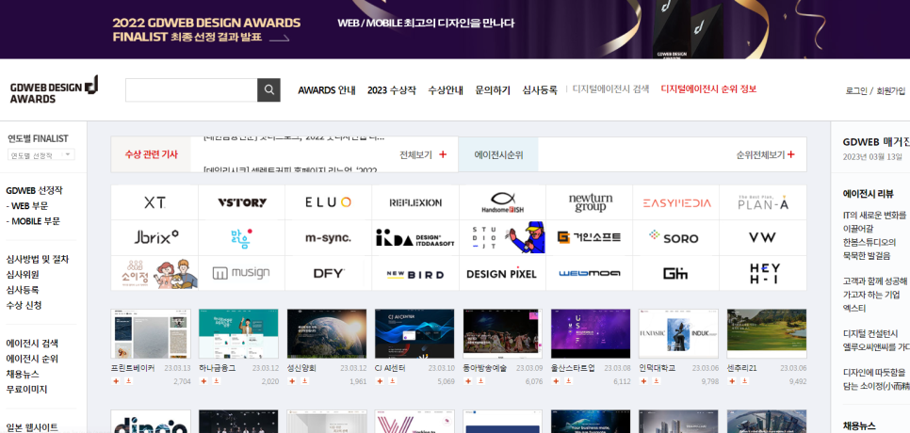910x433 pixels.
Task: Open 수상 신청 sidebar link
Action: [24, 305]
